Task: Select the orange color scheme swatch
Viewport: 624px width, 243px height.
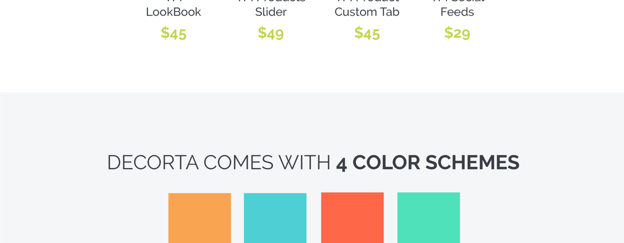Action: click(199, 218)
